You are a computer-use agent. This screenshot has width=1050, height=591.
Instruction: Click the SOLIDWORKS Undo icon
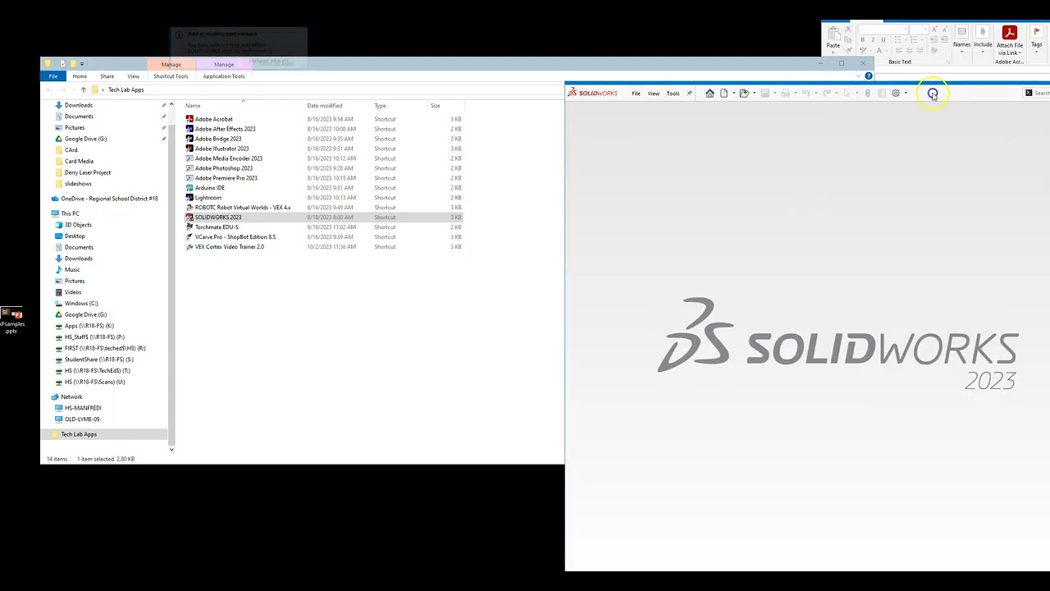pos(806,94)
